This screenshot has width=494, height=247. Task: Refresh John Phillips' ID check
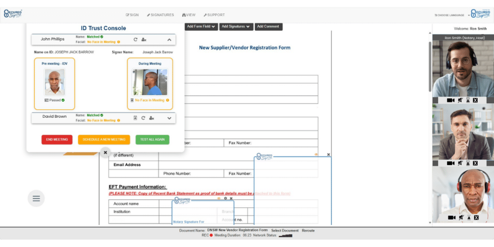136,40
